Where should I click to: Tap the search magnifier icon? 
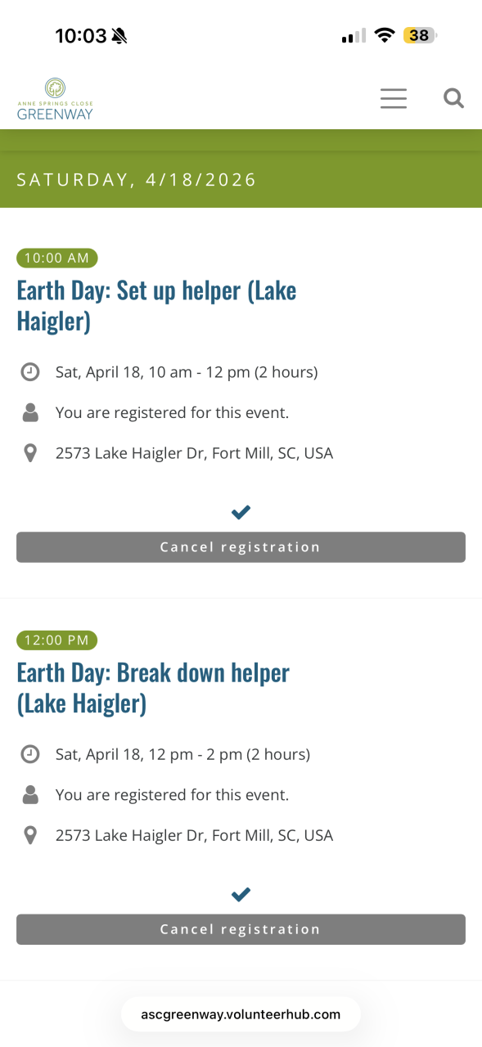coord(453,99)
